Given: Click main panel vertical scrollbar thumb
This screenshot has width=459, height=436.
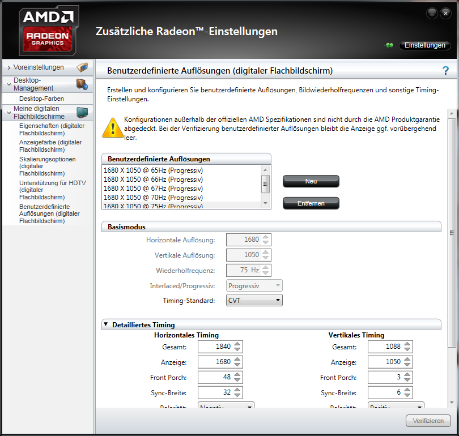Looking at the screenshot, I should pyautogui.click(x=452, y=233).
